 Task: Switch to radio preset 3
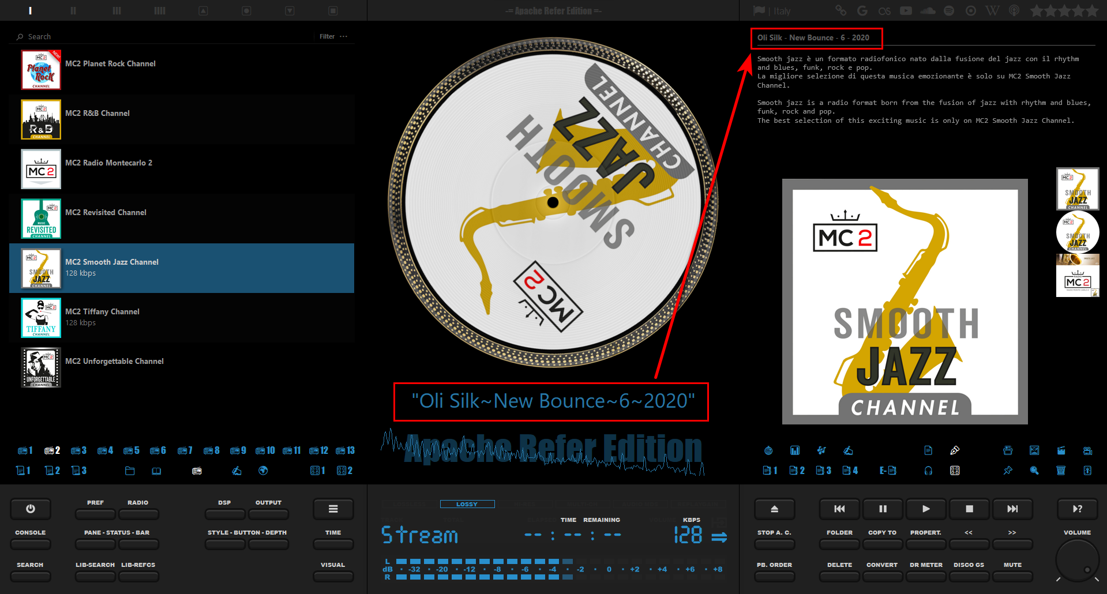[x=78, y=450]
